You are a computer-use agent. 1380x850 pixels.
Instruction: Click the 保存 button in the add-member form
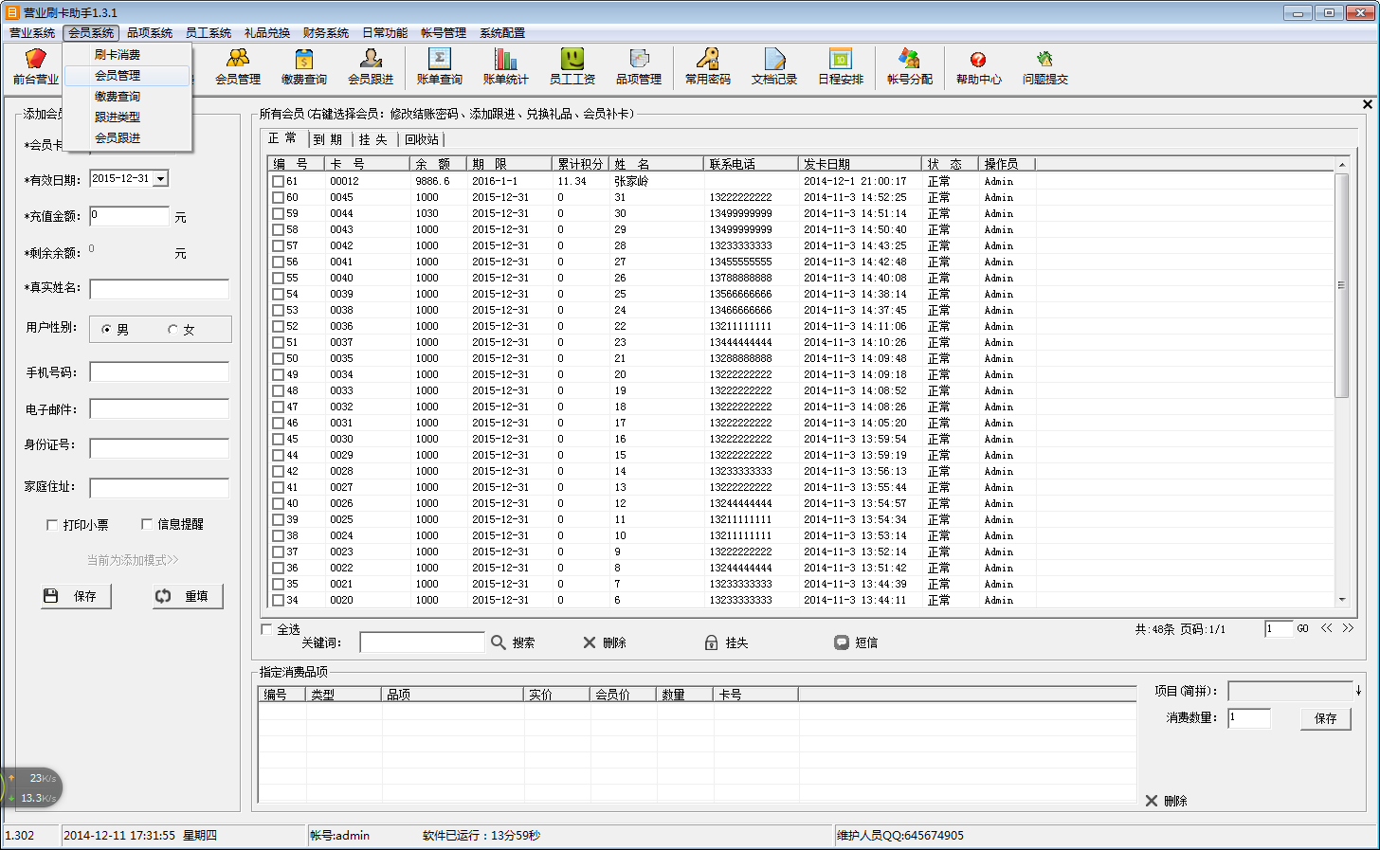click(x=76, y=596)
